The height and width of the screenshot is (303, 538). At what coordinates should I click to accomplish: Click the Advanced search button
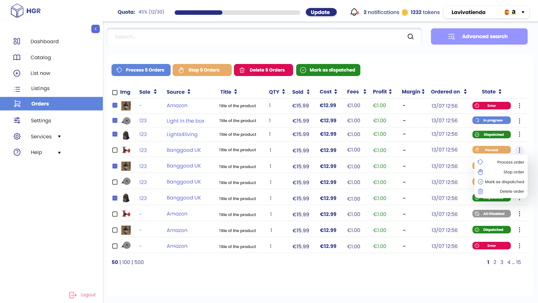pyautogui.click(x=479, y=36)
